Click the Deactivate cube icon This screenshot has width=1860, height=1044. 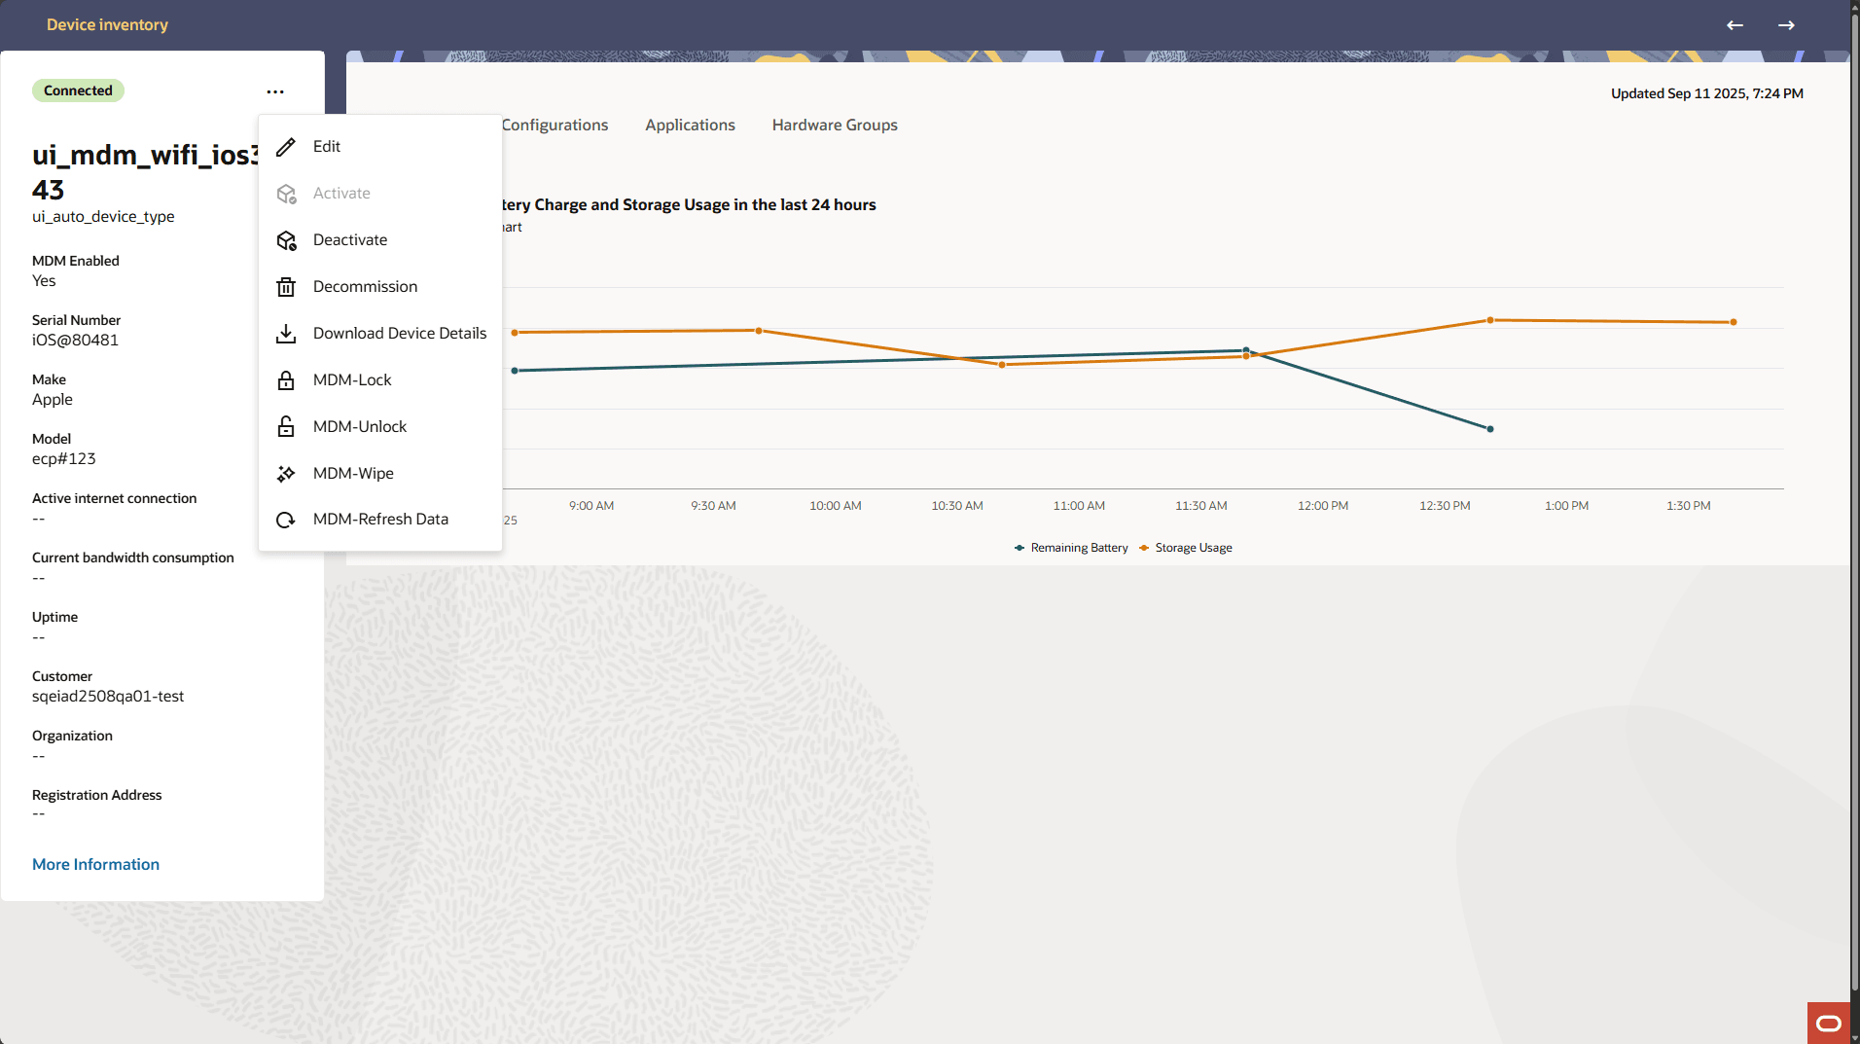click(x=285, y=239)
